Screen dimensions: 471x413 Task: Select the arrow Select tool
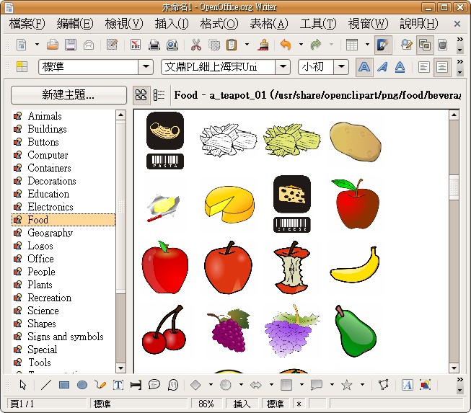pyautogui.click(x=23, y=385)
